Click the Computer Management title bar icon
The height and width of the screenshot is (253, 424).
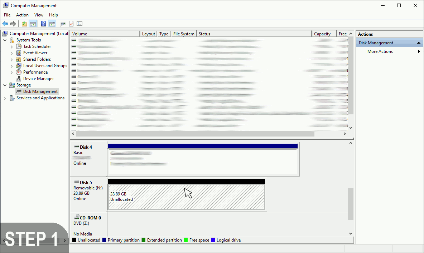(x=6, y=5)
